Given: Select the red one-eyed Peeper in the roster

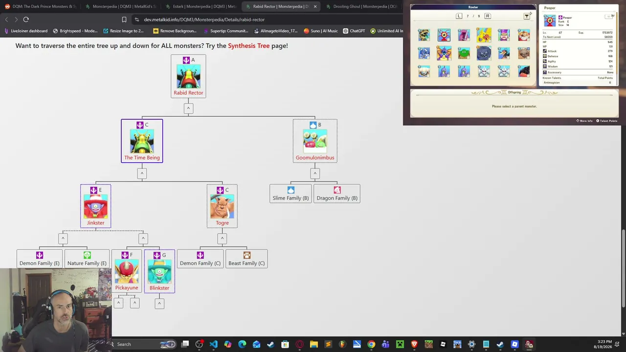Looking at the screenshot, I should click(x=444, y=35).
